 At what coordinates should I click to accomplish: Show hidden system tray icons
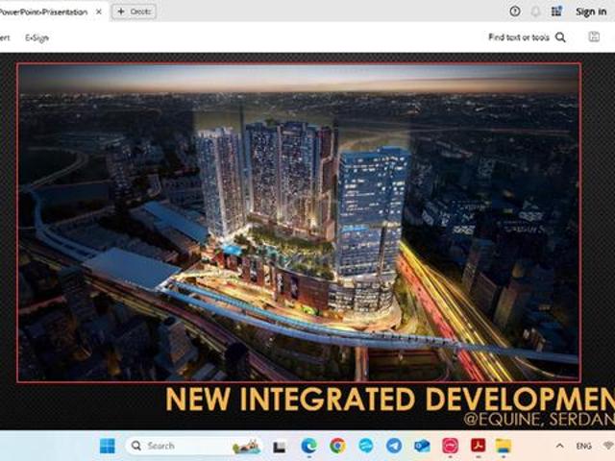point(560,446)
